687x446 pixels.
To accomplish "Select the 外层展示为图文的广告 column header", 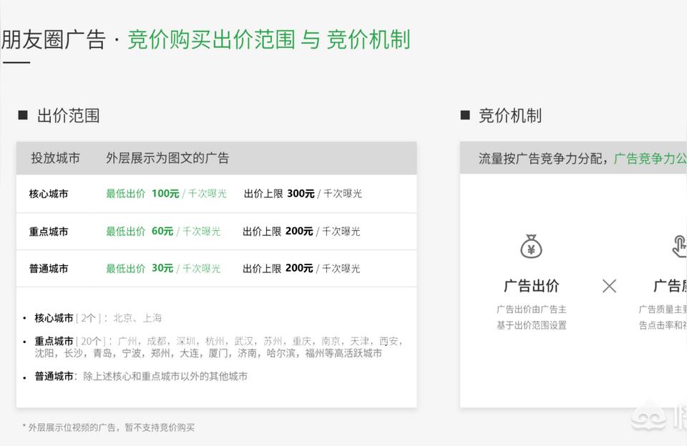I will [x=167, y=158].
